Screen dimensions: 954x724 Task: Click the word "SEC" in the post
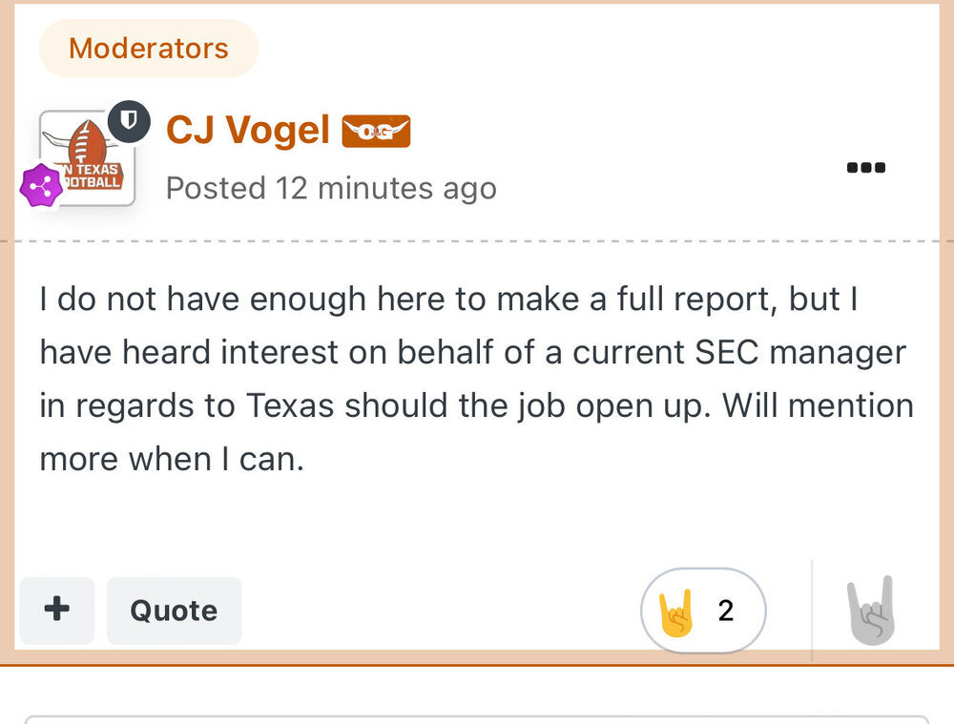725,353
